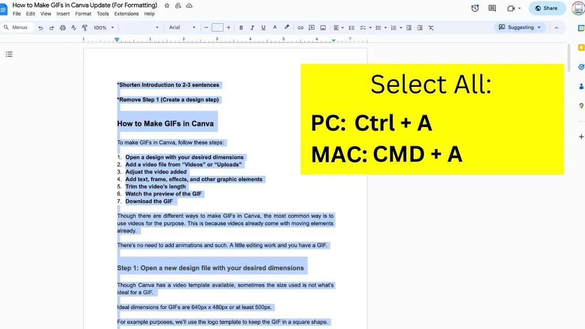Screen dimensions: 585x329
Task: Open the font family dropdown showing Arial
Action: pos(181,27)
